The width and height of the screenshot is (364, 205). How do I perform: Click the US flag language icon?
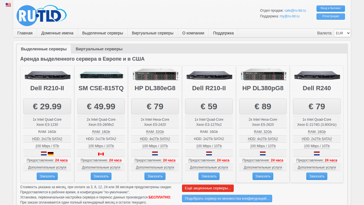pyautogui.click(x=8, y=5)
